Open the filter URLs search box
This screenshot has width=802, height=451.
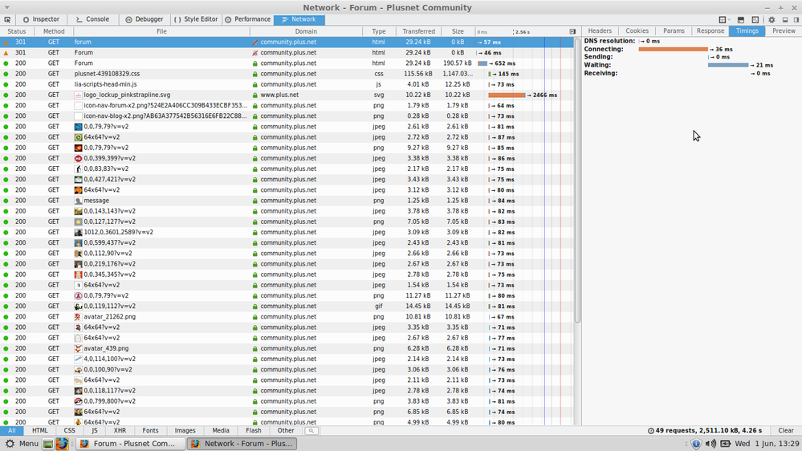pyautogui.click(x=311, y=431)
